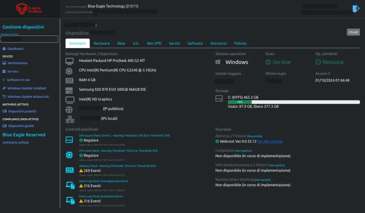365x213 pixels.
Task: Open the S.O. tab
Action: tap(136, 43)
